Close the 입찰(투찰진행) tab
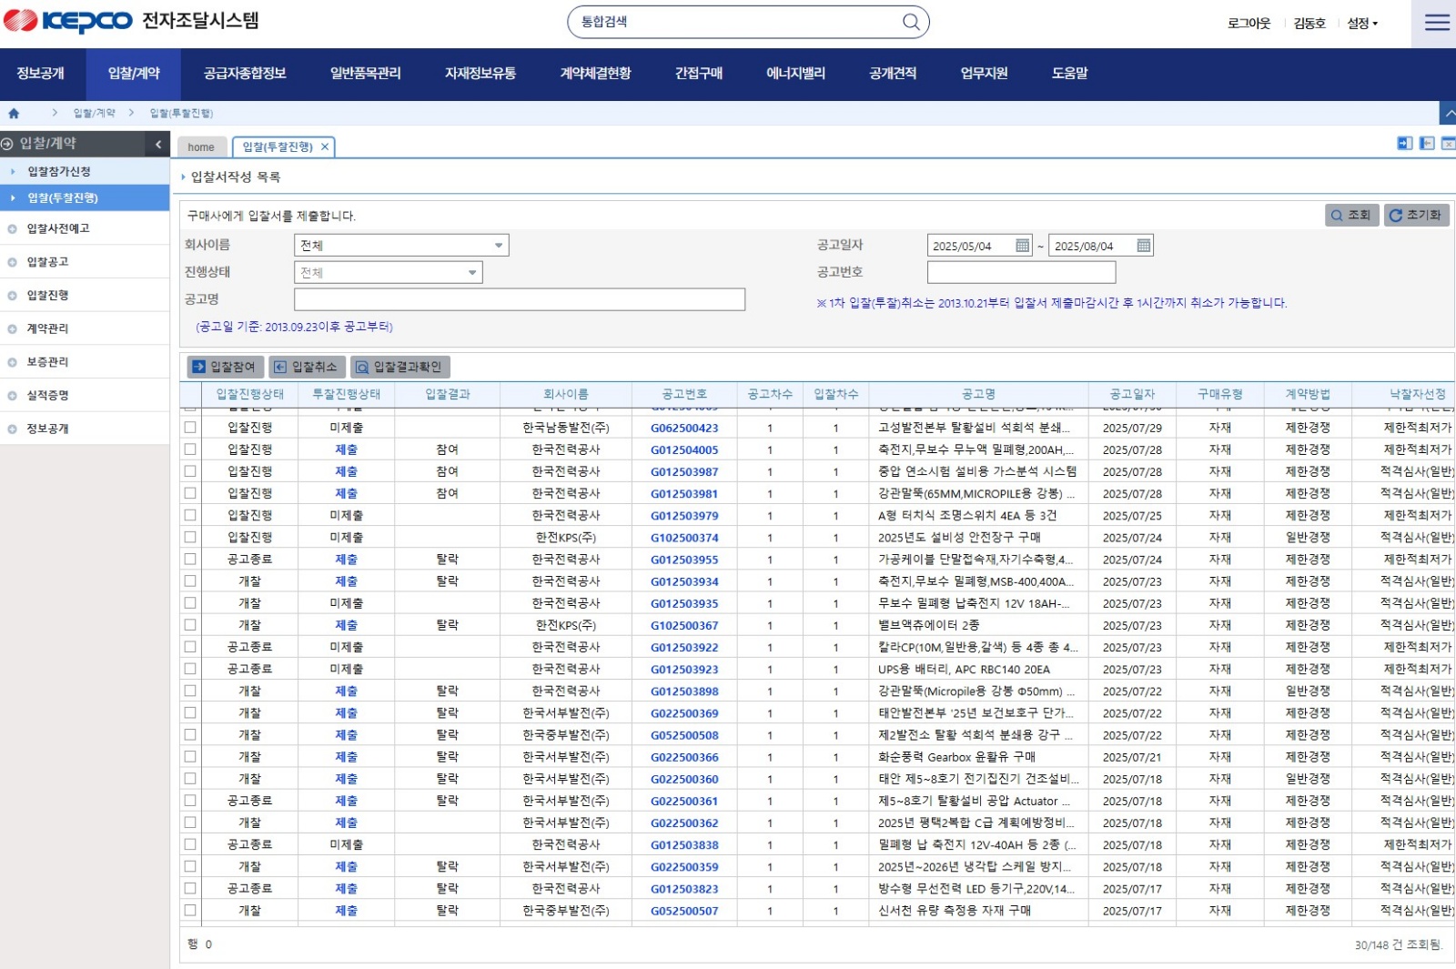 [325, 146]
